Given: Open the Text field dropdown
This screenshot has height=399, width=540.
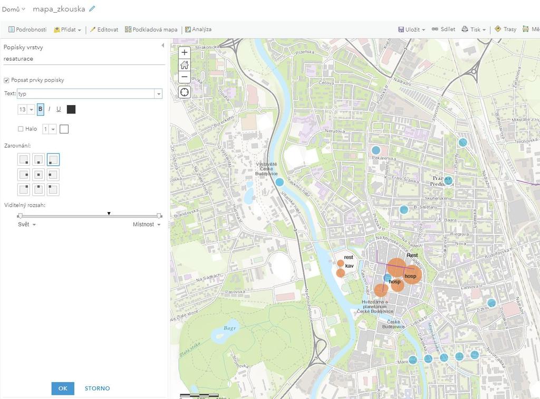Looking at the screenshot, I should click(158, 94).
